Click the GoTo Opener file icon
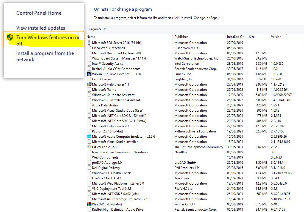The image size is (304, 212). pos(89,79)
